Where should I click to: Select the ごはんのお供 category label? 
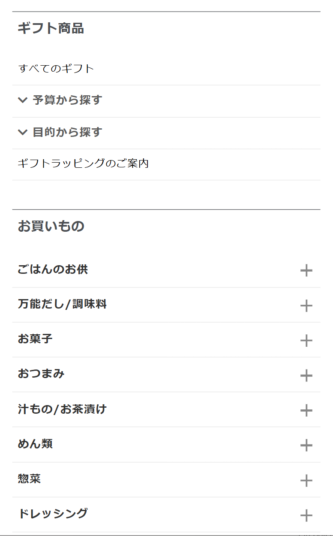[x=53, y=270]
